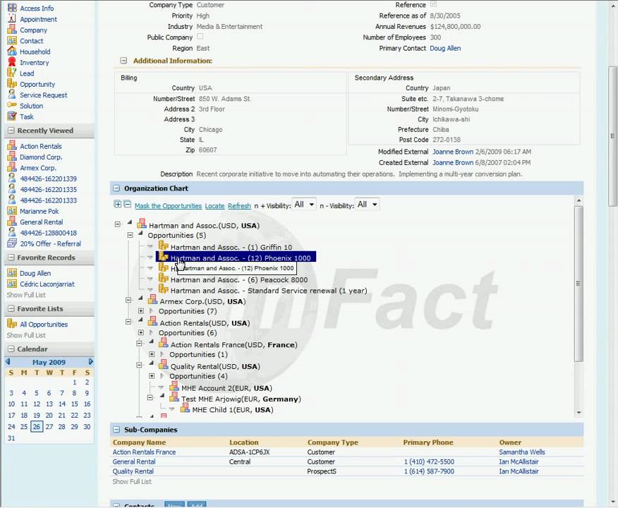618x508 pixels.
Task: Go to next month in calendar
Action: click(x=90, y=362)
